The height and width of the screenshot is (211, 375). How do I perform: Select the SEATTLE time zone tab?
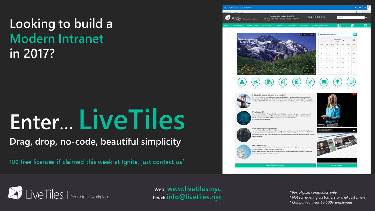point(282,19)
